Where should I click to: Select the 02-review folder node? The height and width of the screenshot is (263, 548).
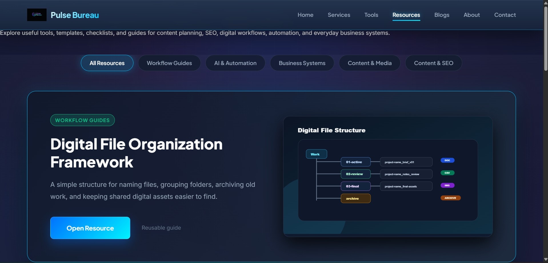coord(356,174)
